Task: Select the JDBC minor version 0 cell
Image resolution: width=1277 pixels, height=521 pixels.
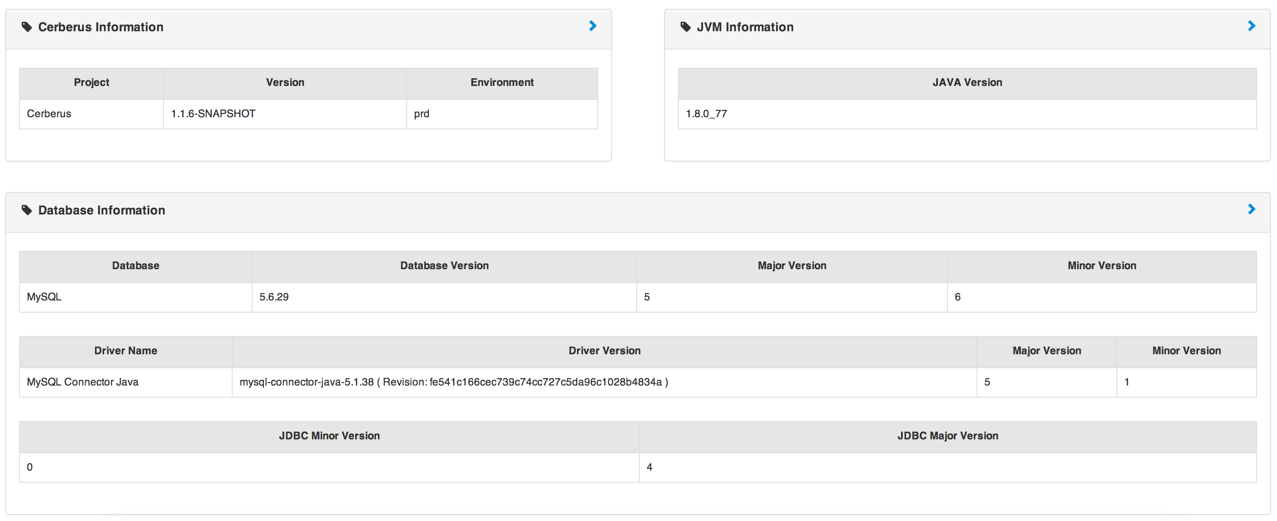Action: (x=329, y=468)
